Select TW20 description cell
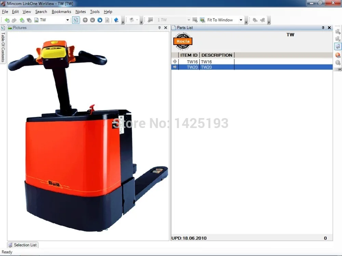The image size is (342, 256). pos(217,67)
